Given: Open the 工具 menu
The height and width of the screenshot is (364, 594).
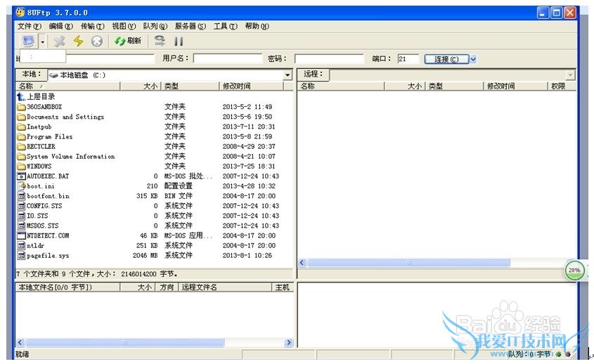Looking at the screenshot, I should (226, 26).
